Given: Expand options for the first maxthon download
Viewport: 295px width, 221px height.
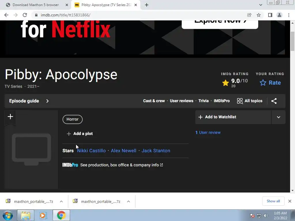Looking at the screenshot, I should 61,201.
